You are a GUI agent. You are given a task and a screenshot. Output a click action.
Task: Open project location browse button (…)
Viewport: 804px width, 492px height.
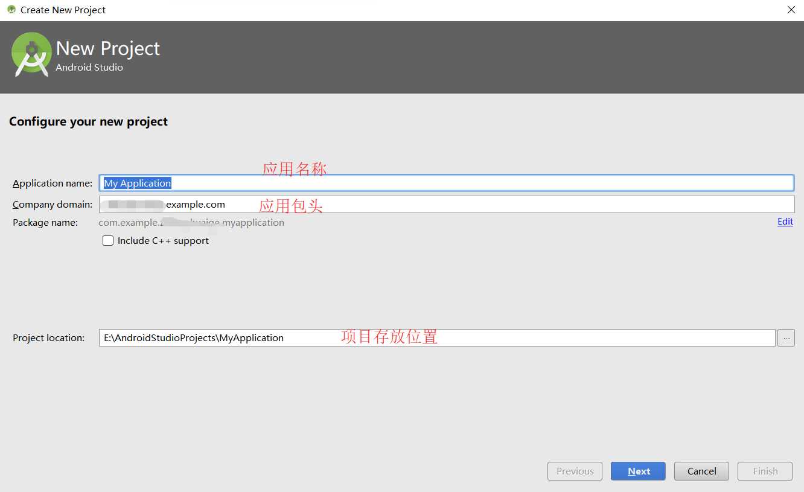tap(786, 338)
